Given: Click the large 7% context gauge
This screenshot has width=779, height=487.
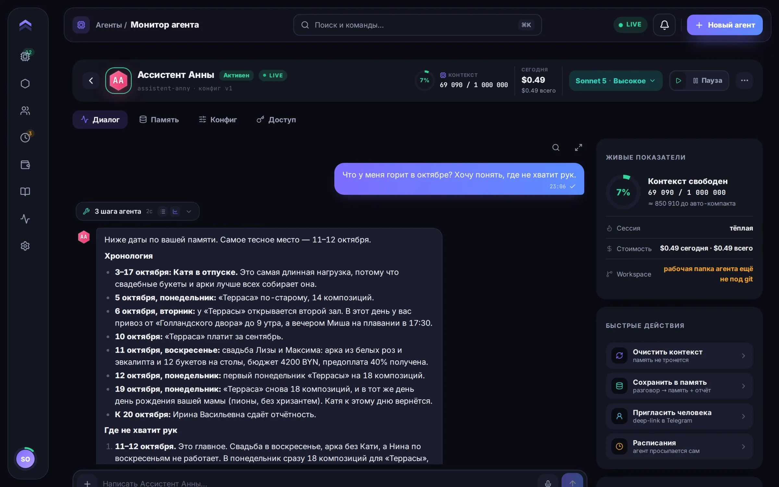Looking at the screenshot, I should tap(623, 192).
